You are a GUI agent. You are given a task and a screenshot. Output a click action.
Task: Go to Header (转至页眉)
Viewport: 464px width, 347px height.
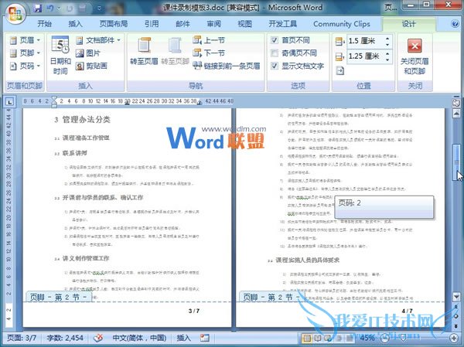click(x=144, y=51)
